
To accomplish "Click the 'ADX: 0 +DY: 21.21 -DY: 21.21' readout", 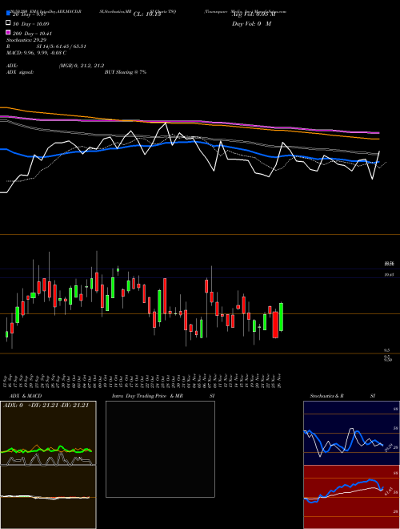I will click(x=46, y=406).
